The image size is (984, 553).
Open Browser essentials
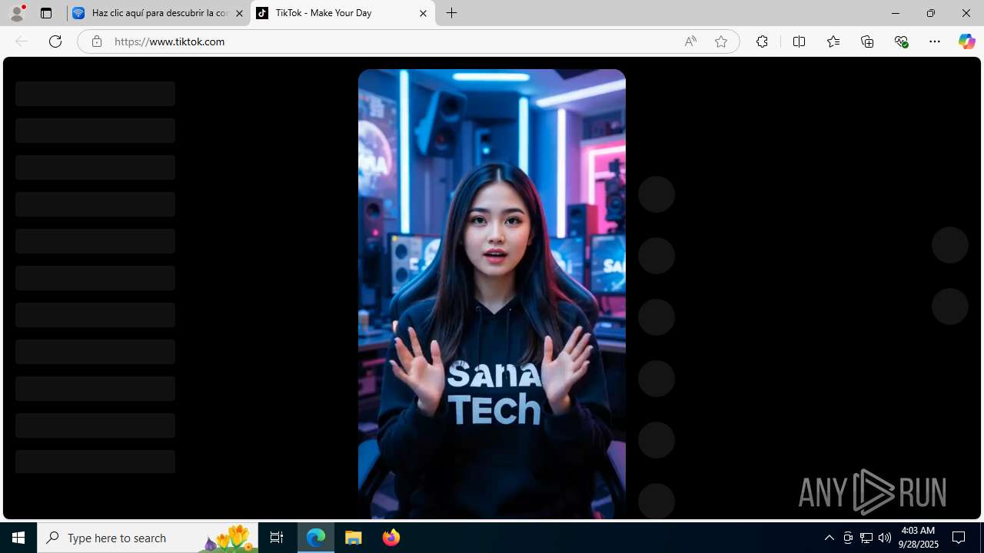point(901,41)
